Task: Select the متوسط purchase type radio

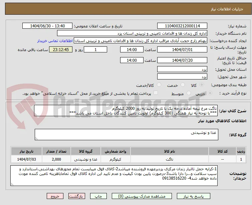Action: (x=189, y=93)
